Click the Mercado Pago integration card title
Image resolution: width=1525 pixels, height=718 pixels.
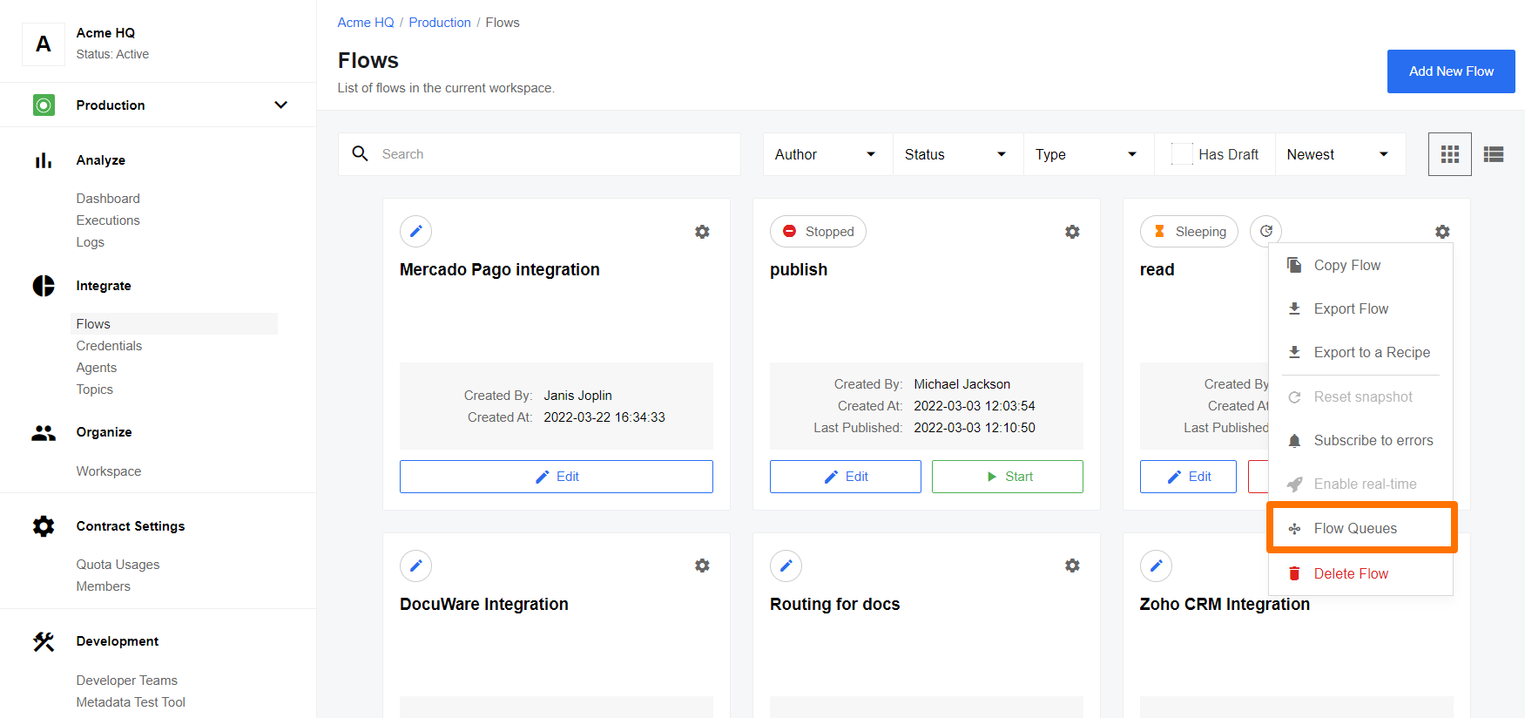pyautogui.click(x=499, y=270)
